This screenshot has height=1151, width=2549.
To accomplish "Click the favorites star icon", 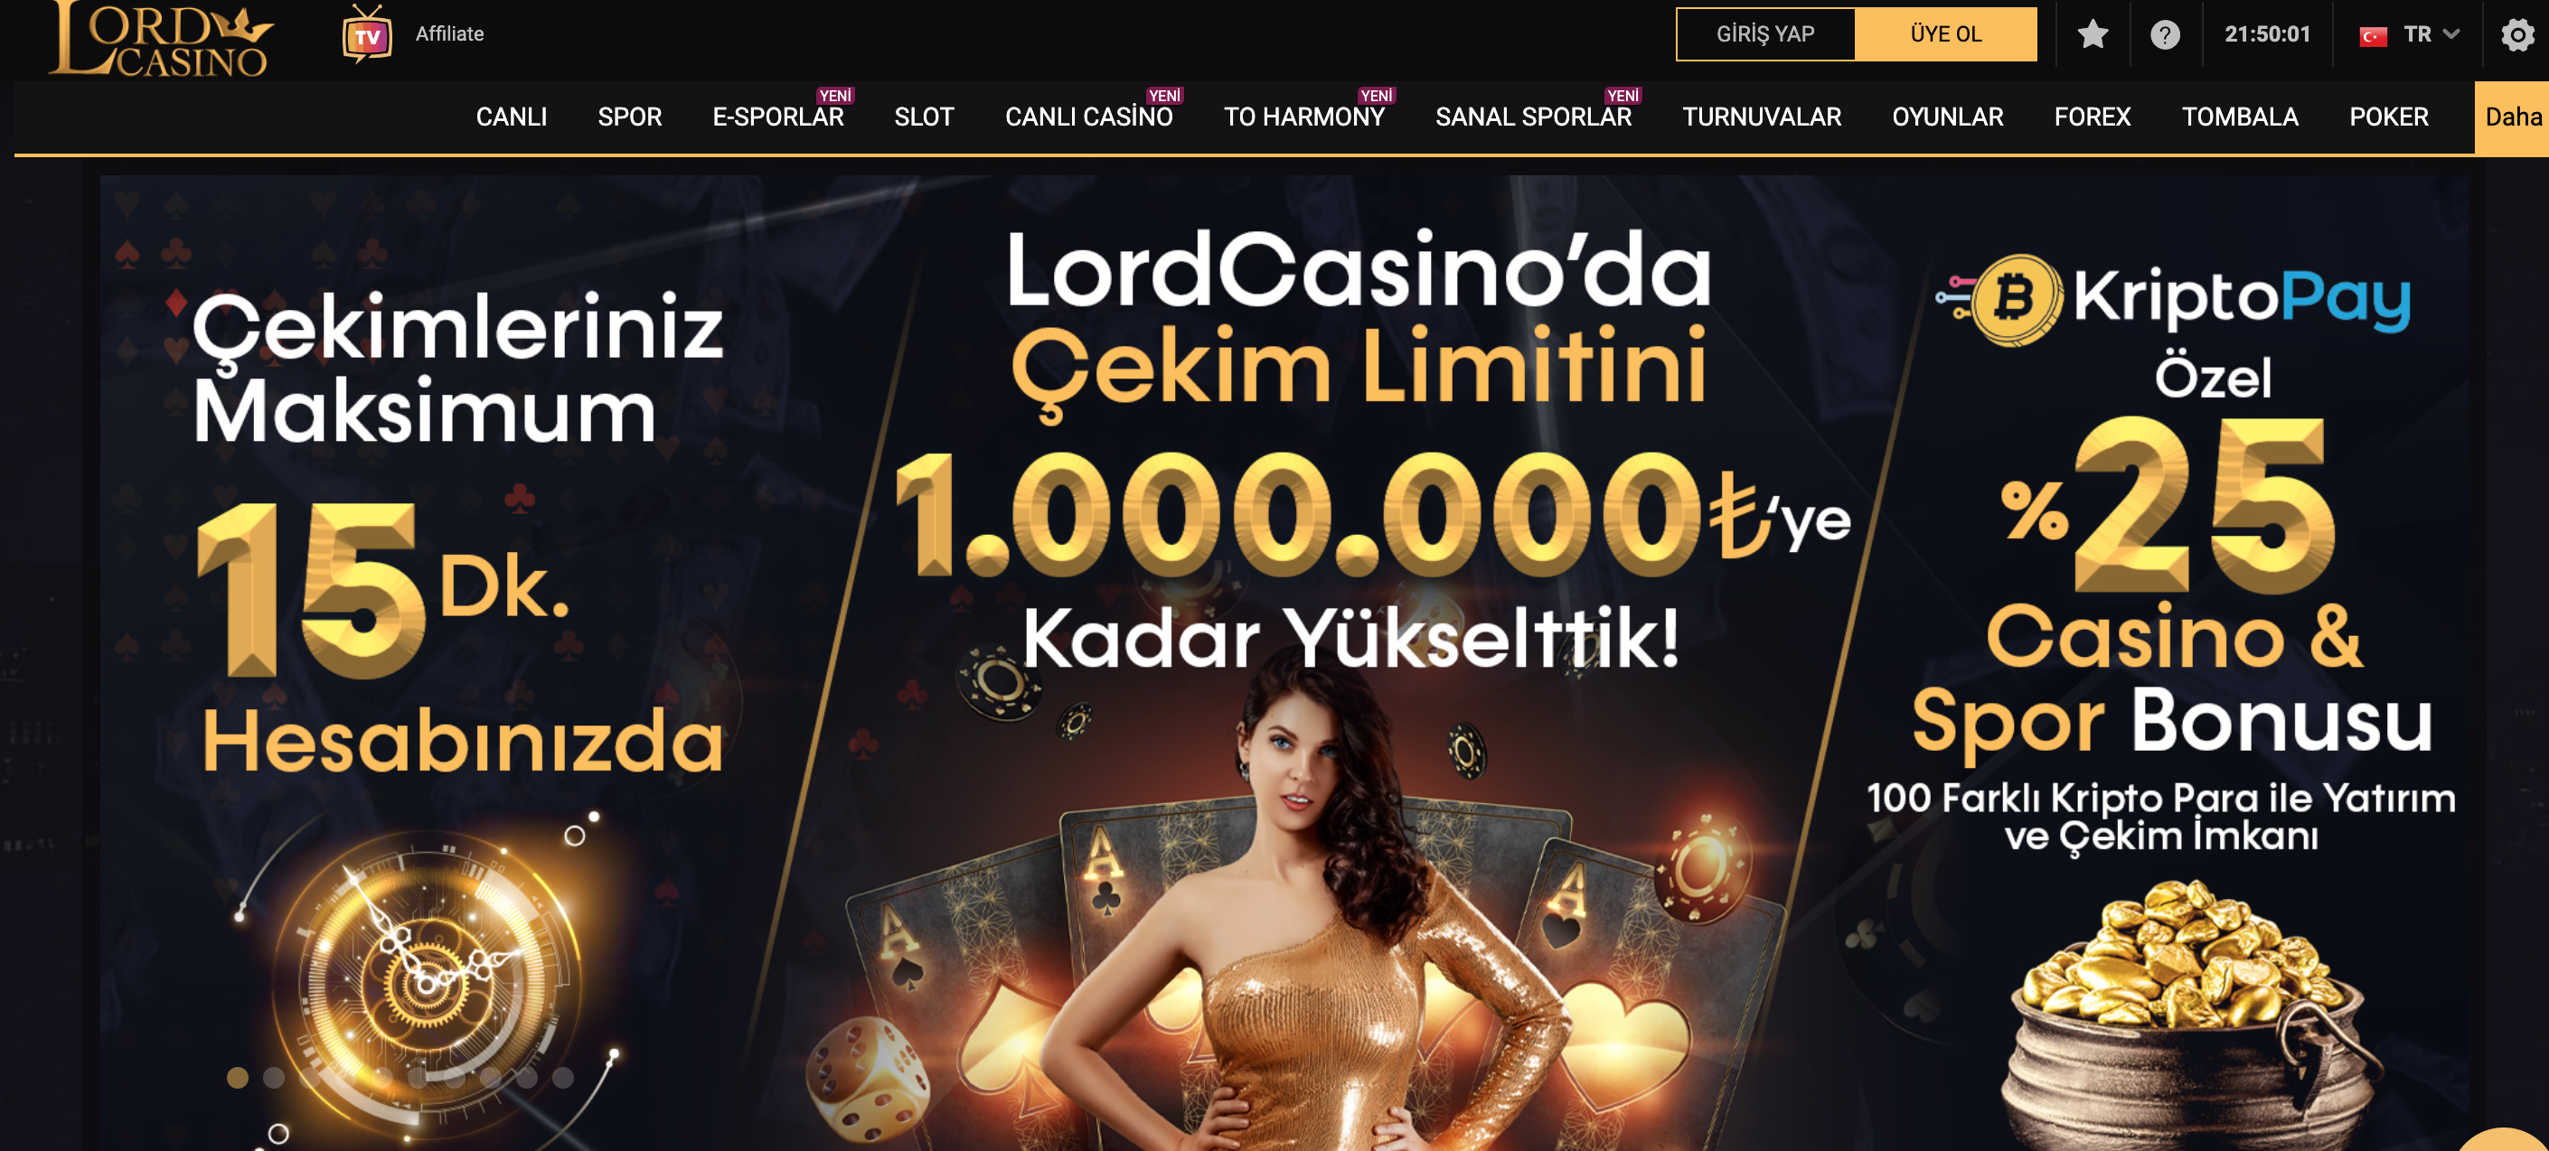I will click(x=2093, y=34).
